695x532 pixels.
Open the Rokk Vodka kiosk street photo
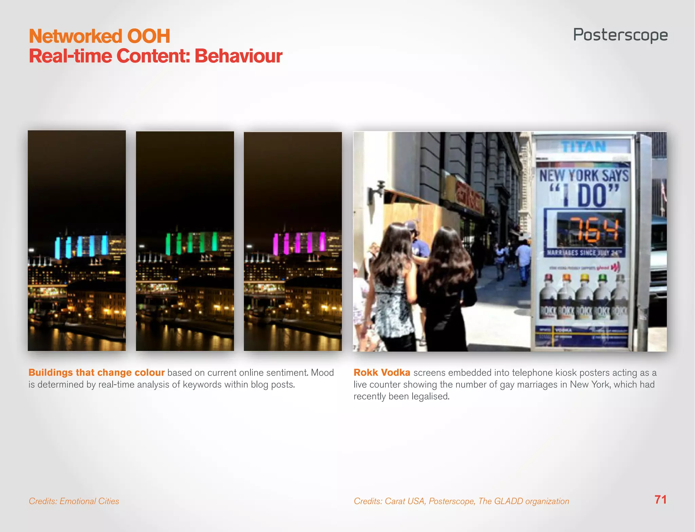(510, 241)
